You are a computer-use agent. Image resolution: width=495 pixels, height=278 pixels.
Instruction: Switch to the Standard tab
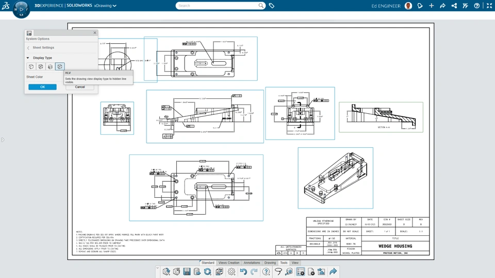208,263
